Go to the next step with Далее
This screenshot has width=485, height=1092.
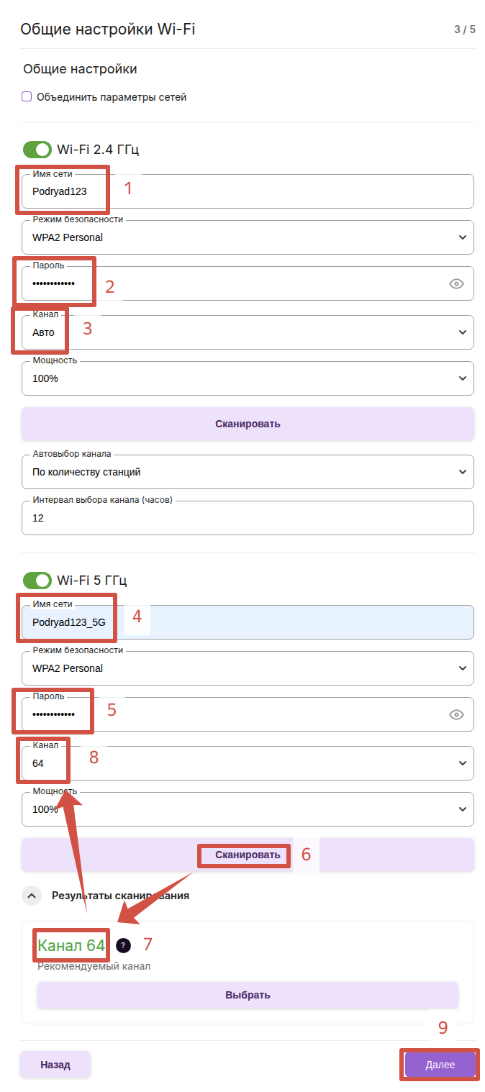440,1065
